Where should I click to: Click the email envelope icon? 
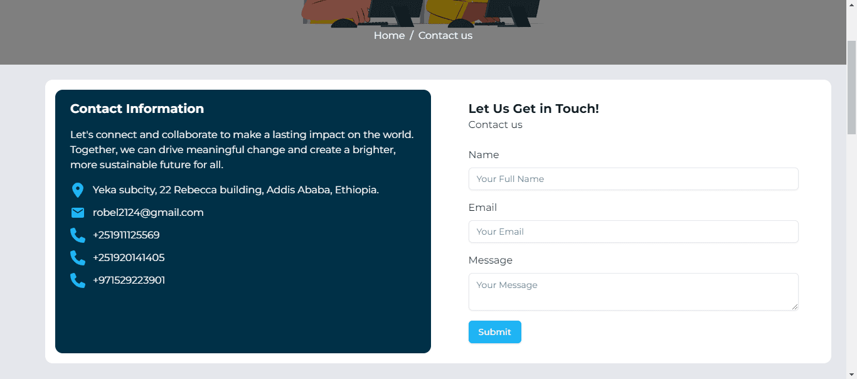pyautogui.click(x=78, y=213)
